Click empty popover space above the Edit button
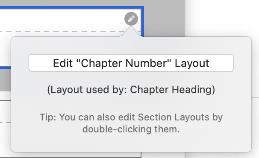 coord(131,46)
